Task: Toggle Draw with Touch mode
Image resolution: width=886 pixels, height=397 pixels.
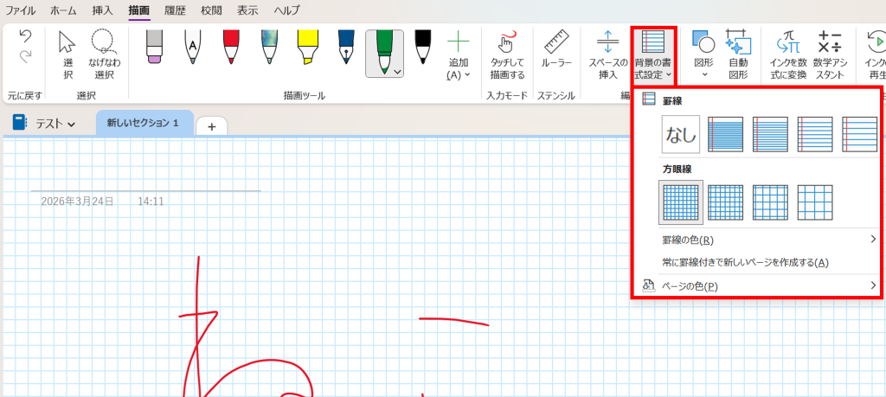Action: click(507, 54)
